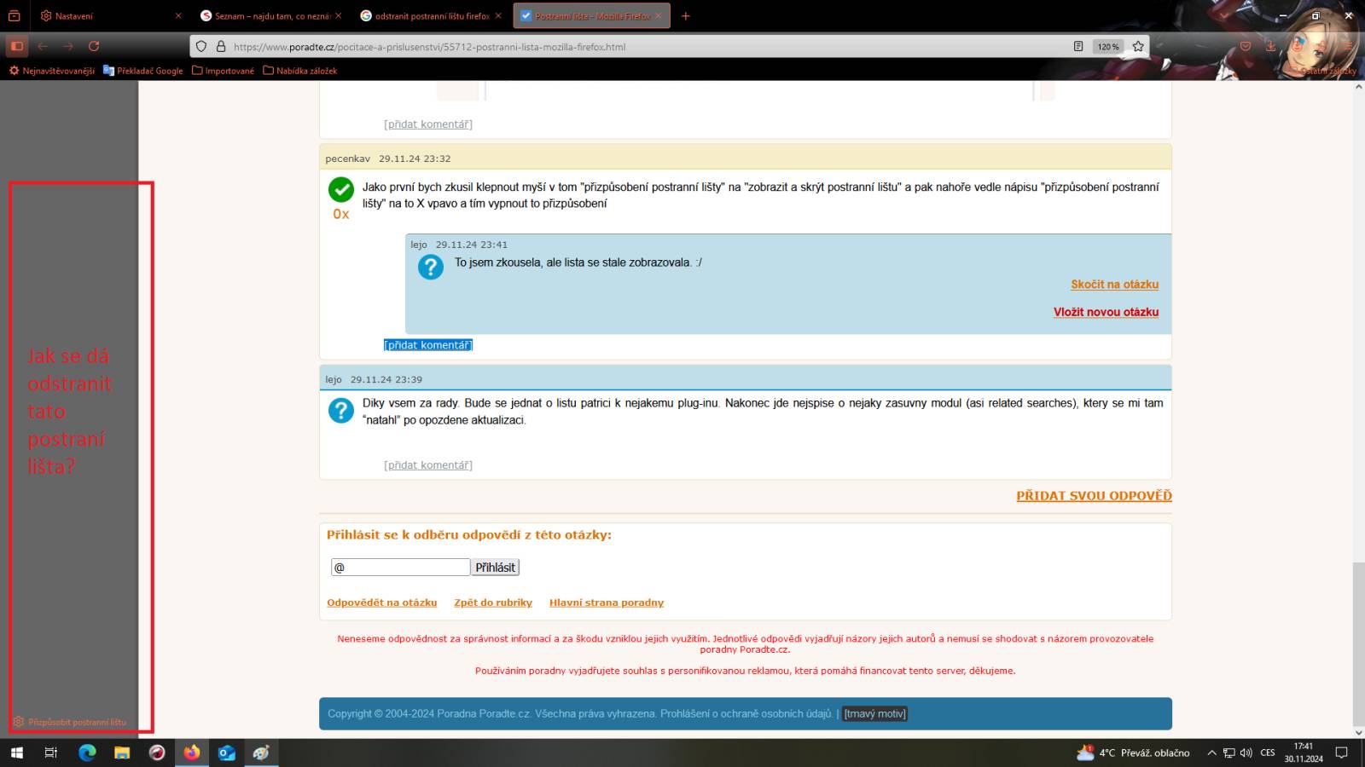Select the Postranní lišta - Mozilla Firefox tab
The height and width of the screenshot is (767, 1365).
click(x=591, y=15)
